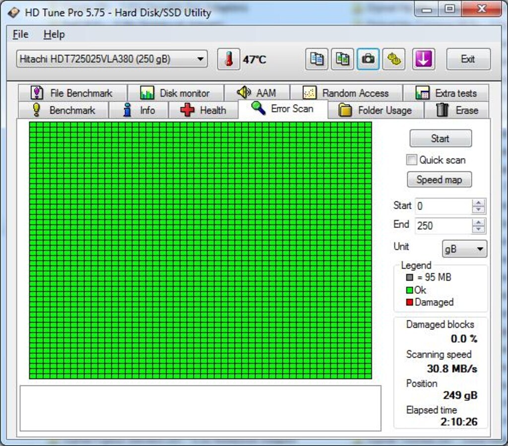Click the Start value input field
This screenshot has height=446, width=508.
[443, 206]
